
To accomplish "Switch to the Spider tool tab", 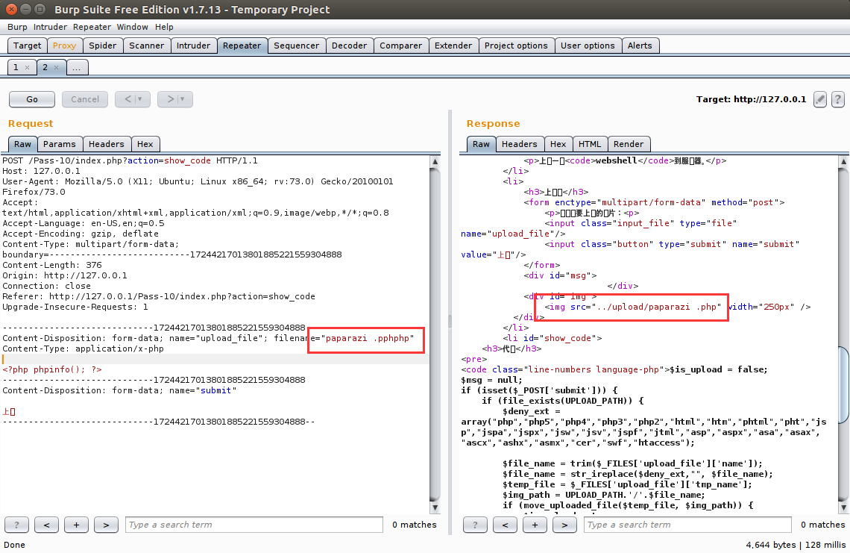I will [102, 46].
